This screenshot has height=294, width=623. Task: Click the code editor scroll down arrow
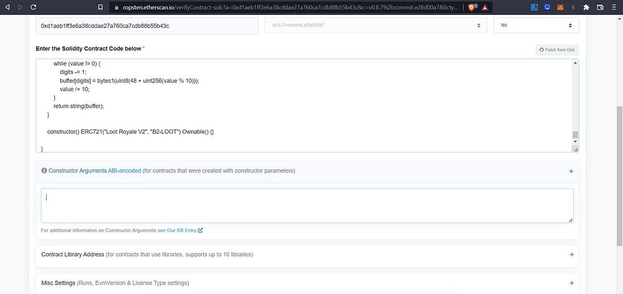575,142
